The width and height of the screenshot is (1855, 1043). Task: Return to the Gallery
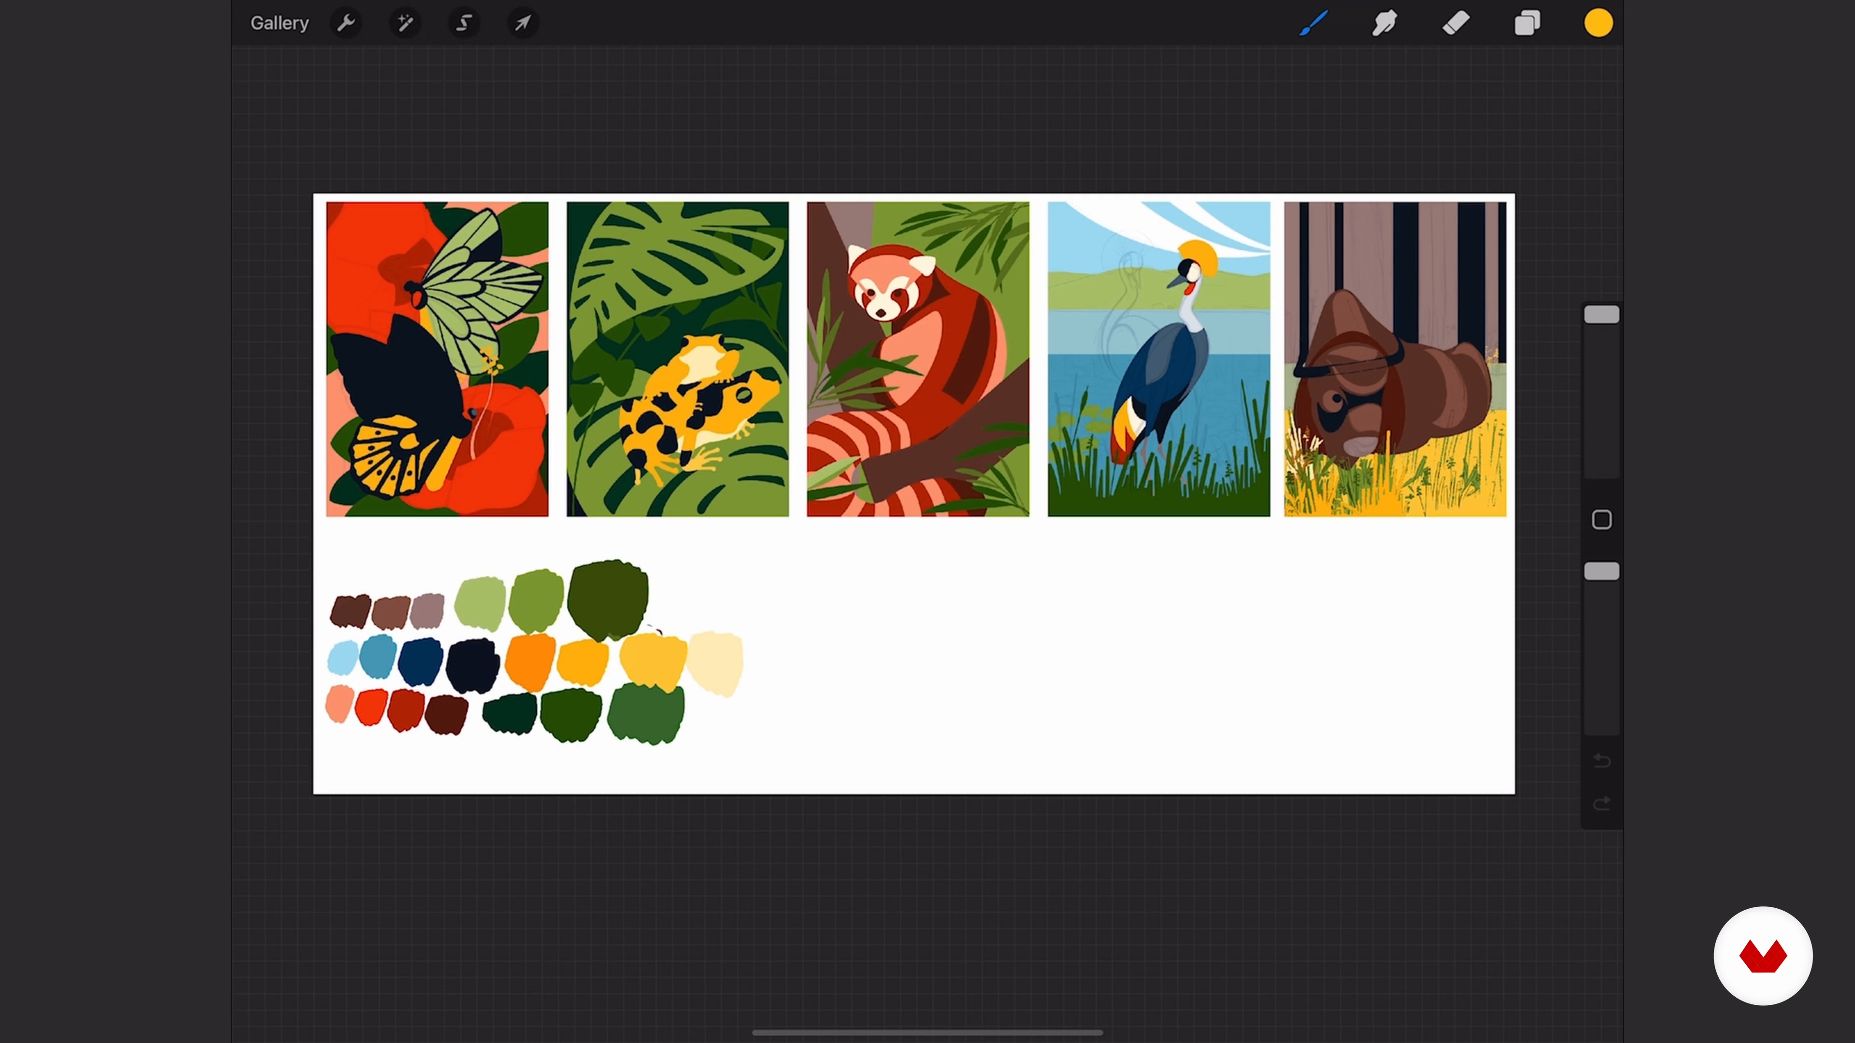[279, 23]
